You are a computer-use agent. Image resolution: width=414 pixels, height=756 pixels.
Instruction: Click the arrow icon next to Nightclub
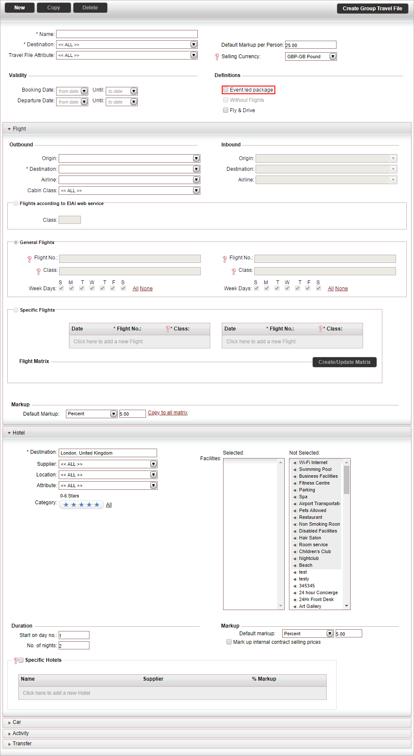pos(295,559)
